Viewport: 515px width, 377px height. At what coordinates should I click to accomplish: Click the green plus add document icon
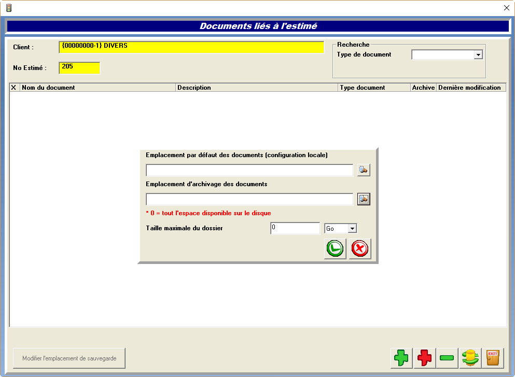(401, 358)
